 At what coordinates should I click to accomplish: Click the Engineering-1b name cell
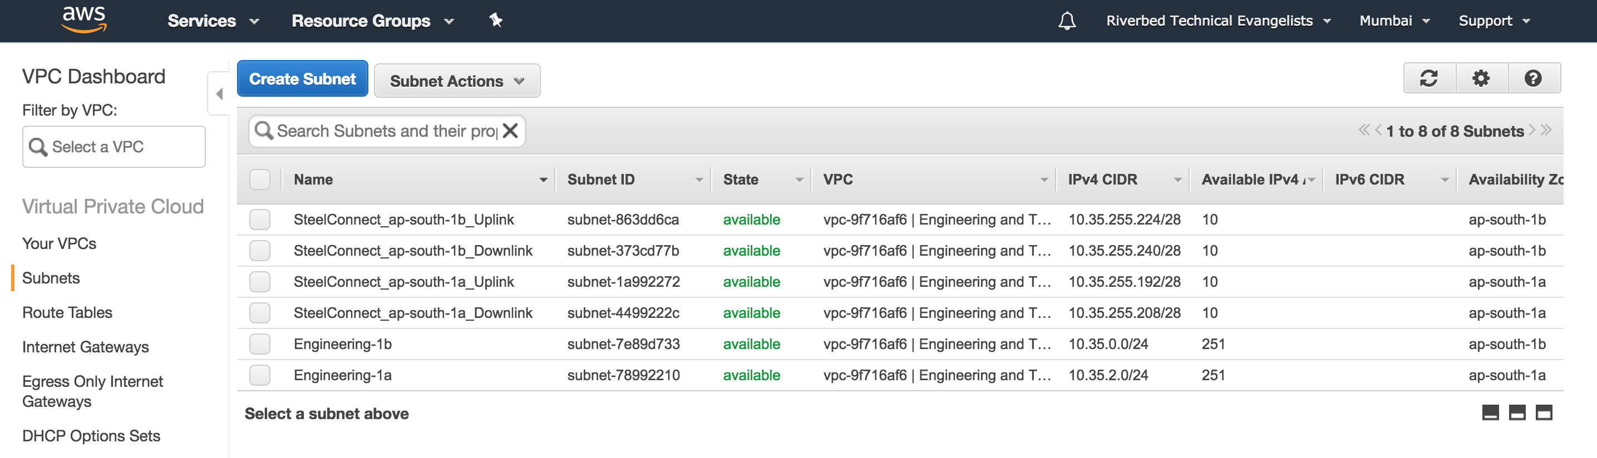(343, 344)
